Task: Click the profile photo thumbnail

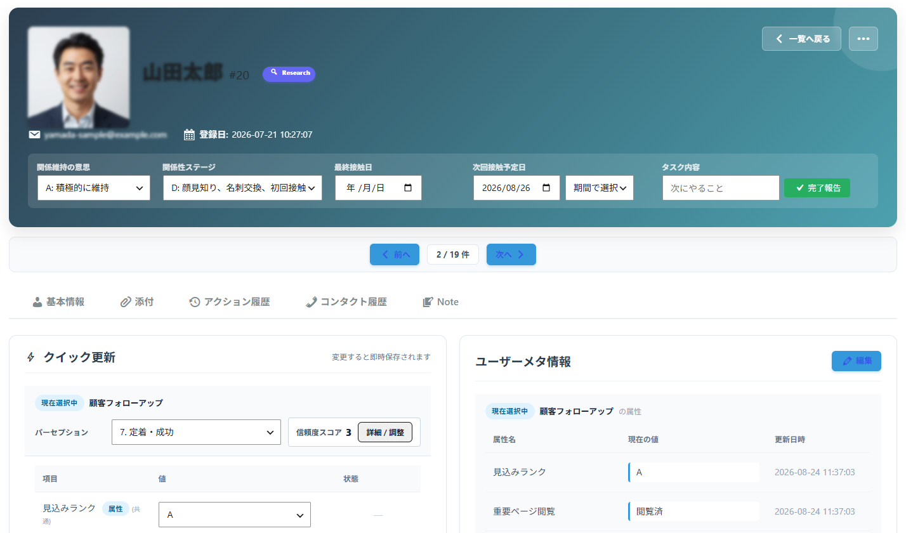Action: [79, 77]
